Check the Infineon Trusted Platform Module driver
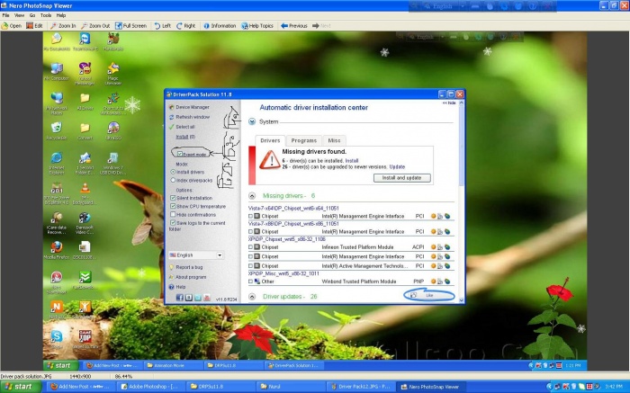The width and height of the screenshot is (630, 393). [250, 247]
